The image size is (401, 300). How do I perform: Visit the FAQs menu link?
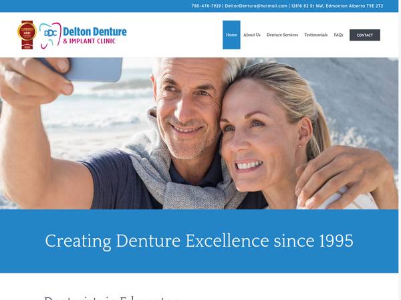pyautogui.click(x=338, y=35)
